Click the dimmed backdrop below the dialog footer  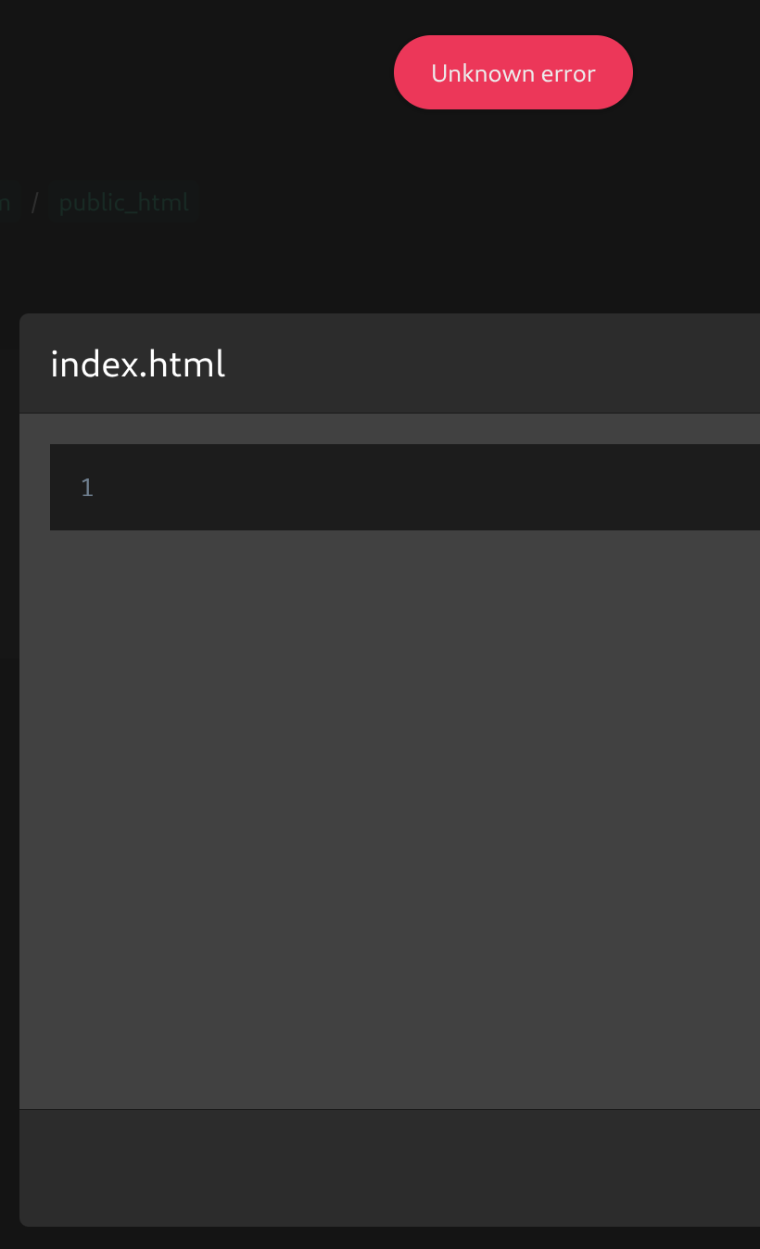pos(380,1239)
